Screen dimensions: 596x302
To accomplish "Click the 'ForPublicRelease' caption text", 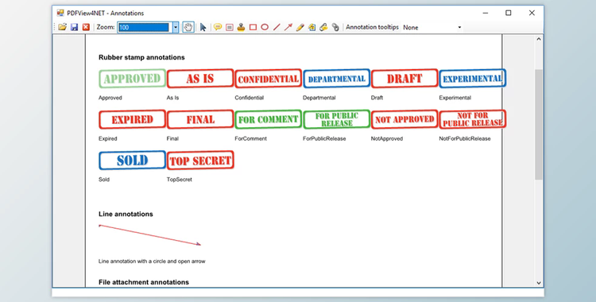I will click(324, 139).
